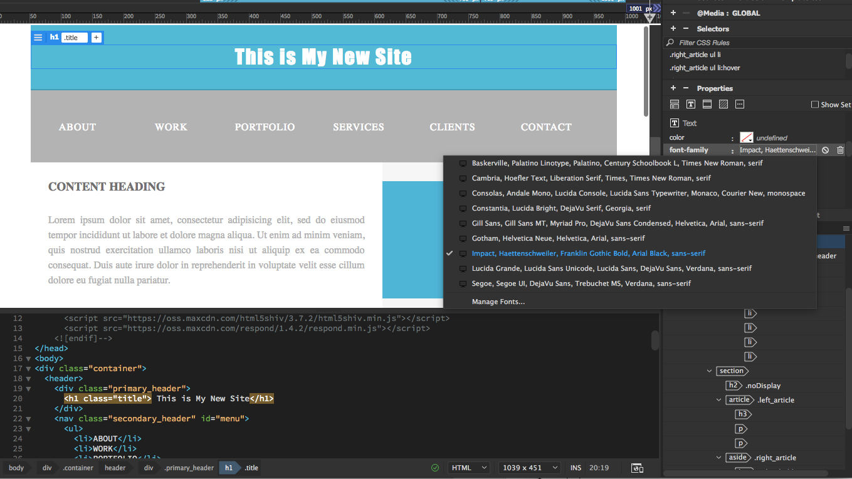Add a new media query with the @Media plus
The height and width of the screenshot is (479, 852).
pyautogui.click(x=673, y=13)
